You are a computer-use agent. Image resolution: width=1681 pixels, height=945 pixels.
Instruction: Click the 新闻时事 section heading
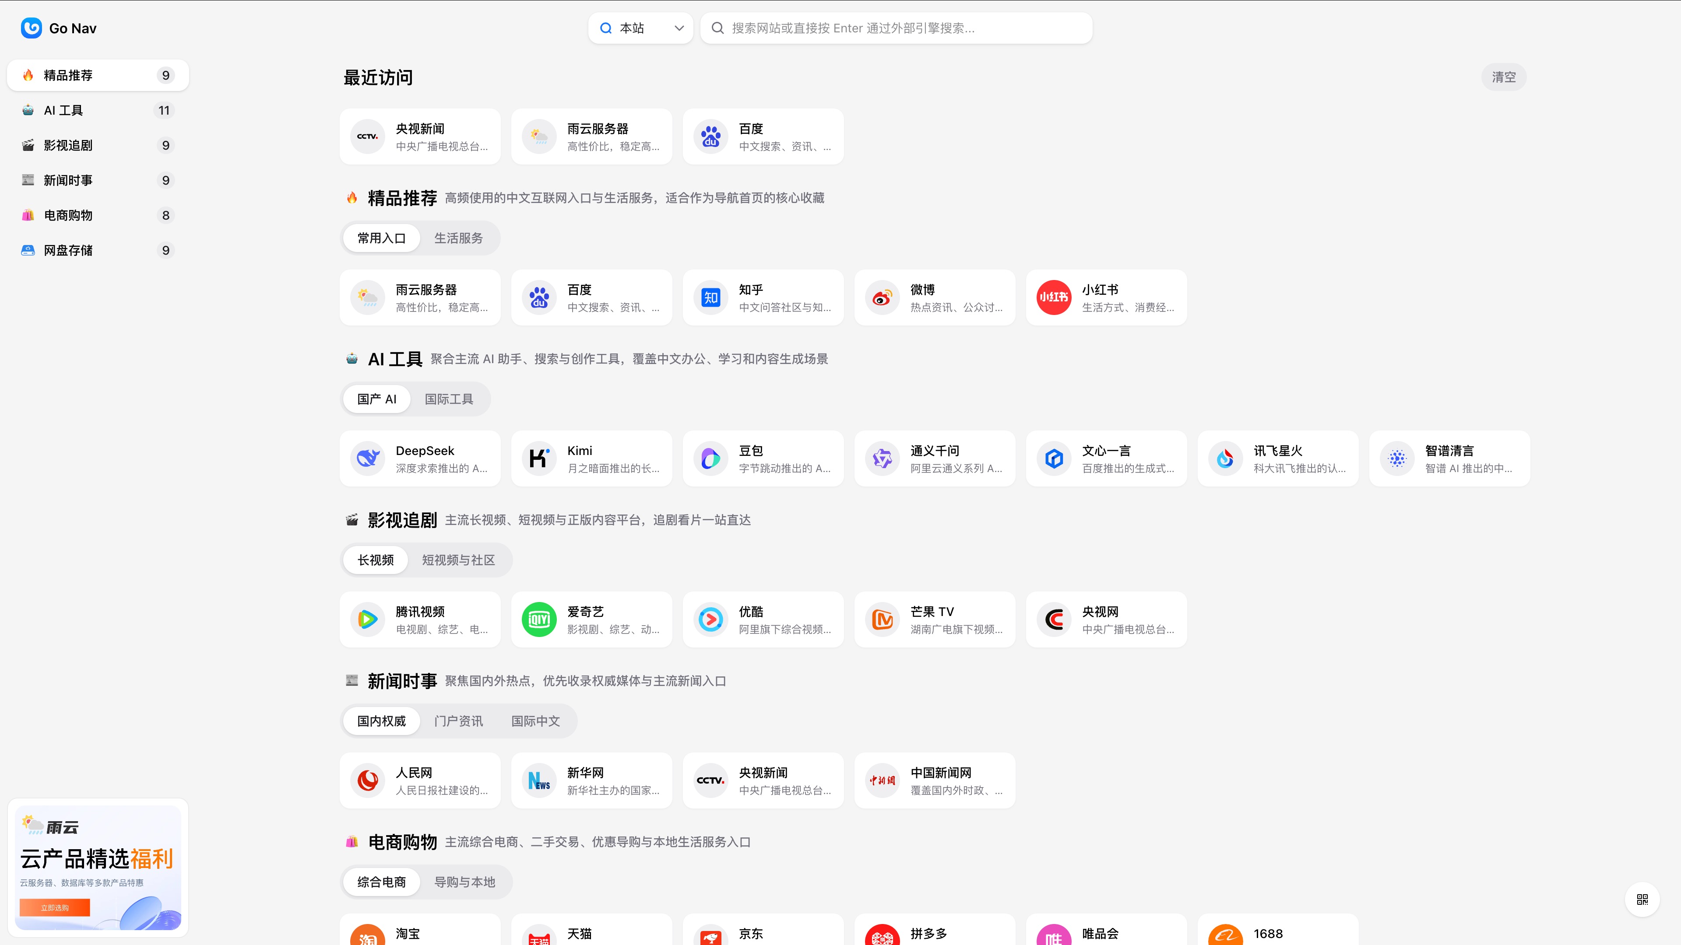point(402,682)
